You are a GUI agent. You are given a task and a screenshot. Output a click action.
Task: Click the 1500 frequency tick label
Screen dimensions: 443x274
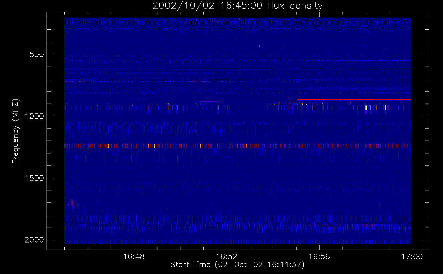pos(34,178)
